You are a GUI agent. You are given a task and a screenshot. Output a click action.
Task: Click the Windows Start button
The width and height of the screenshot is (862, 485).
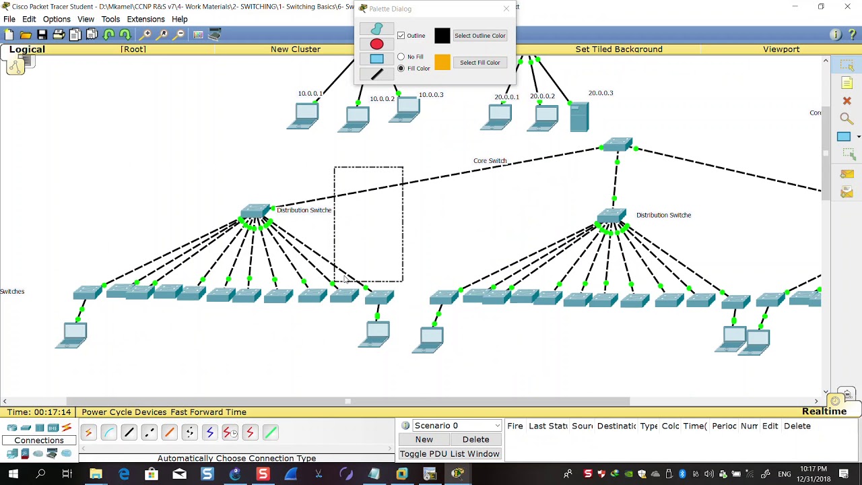coord(13,474)
